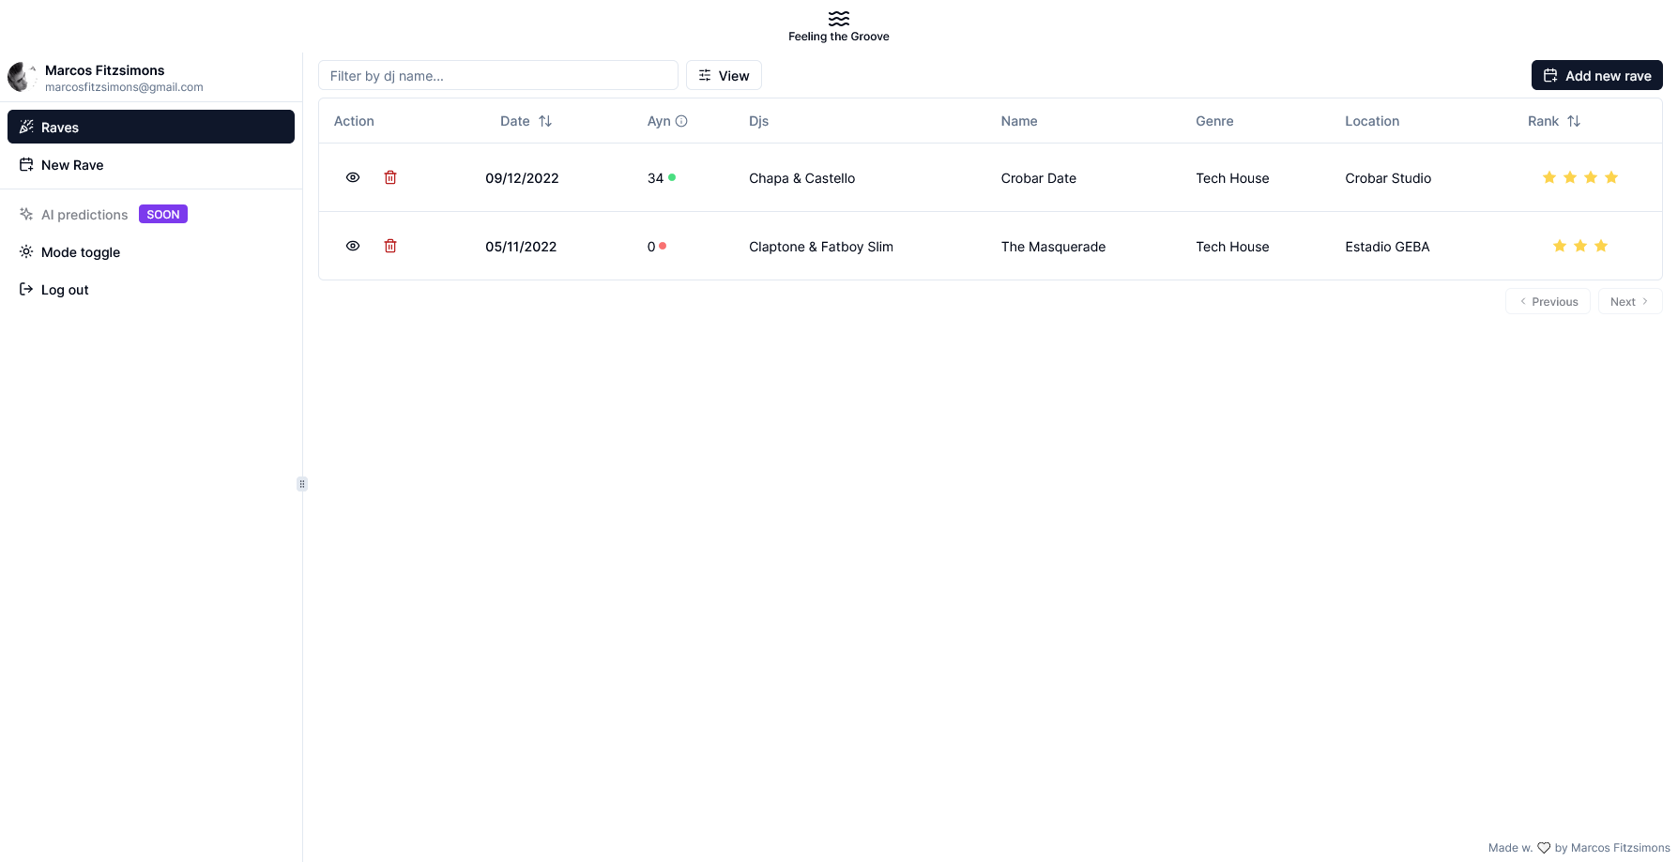Focus the Filter by dj name field
The image size is (1678, 862).
pos(498,75)
